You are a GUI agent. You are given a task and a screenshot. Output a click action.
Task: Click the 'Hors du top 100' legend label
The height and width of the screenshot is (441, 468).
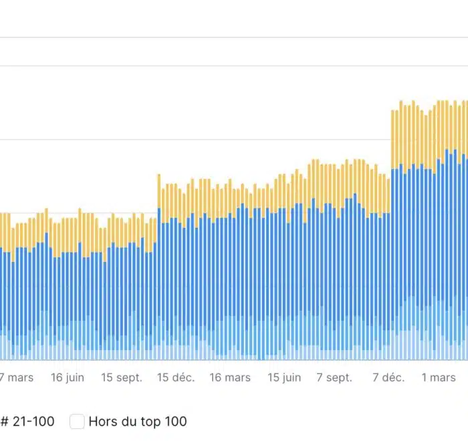pyautogui.click(x=137, y=421)
